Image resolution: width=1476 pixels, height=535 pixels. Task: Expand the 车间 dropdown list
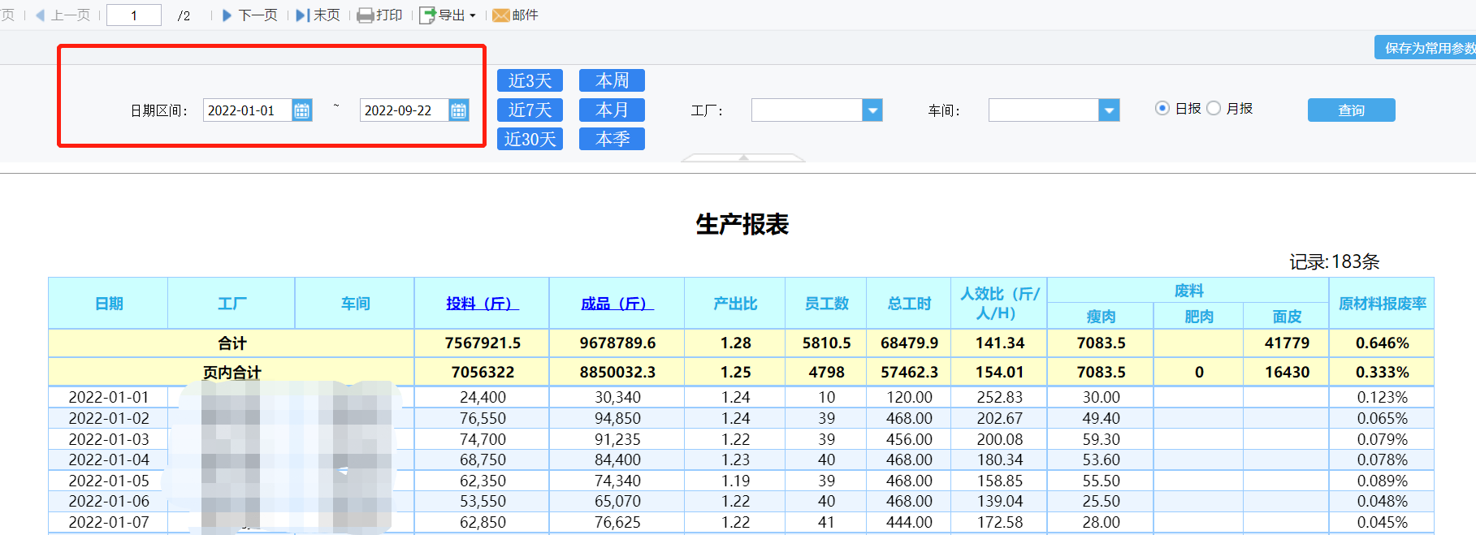coord(1110,110)
